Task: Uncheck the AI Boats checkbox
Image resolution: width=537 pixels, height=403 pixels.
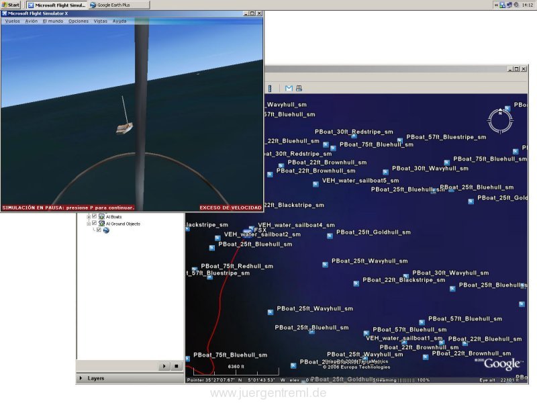Action: [94, 216]
